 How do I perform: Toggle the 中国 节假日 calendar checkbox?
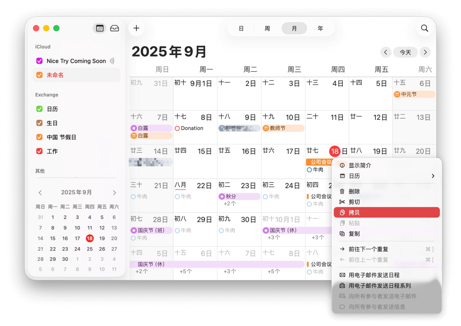coord(39,137)
